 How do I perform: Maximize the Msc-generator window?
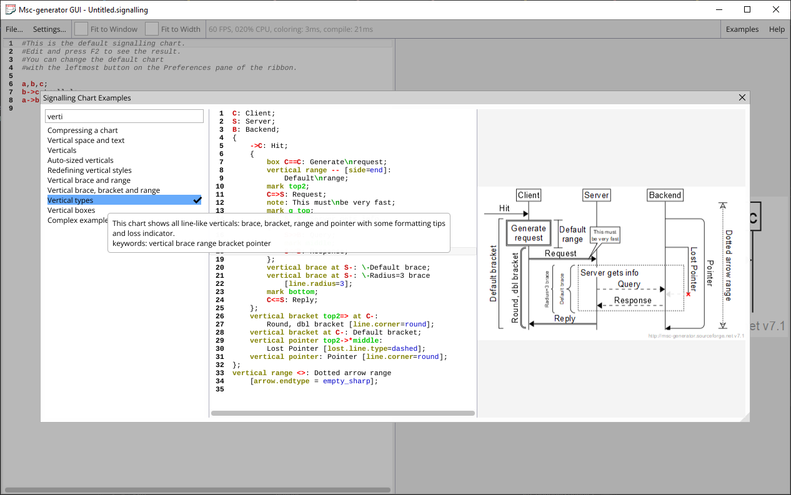point(747,10)
